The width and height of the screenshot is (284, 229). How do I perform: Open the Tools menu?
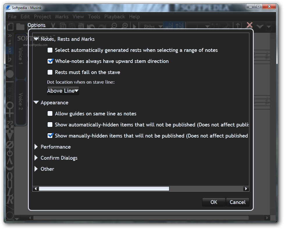(x=94, y=17)
